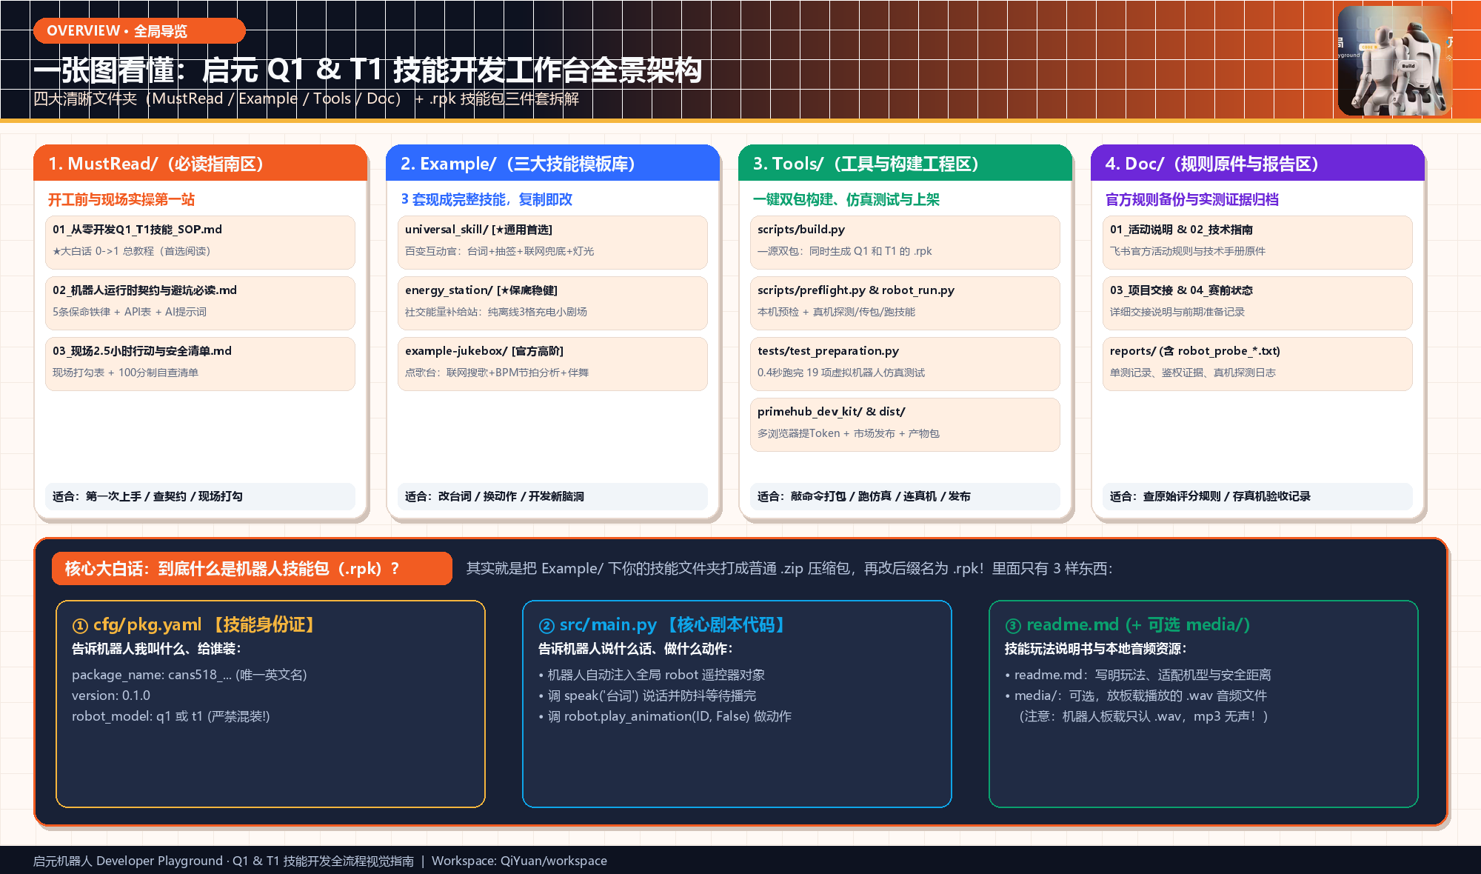Image resolution: width=1481 pixels, height=874 pixels.
Task: Select the 2. Example/ section header
Action: coord(552,164)
